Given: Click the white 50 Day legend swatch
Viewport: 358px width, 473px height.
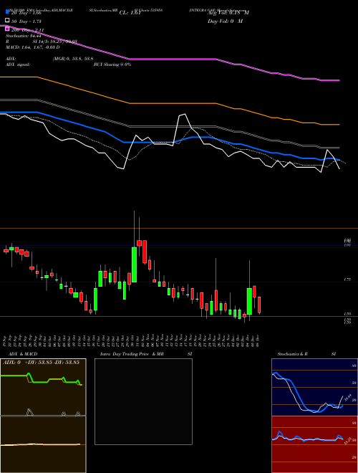Looking at the screenshot, I should (8, 20).
